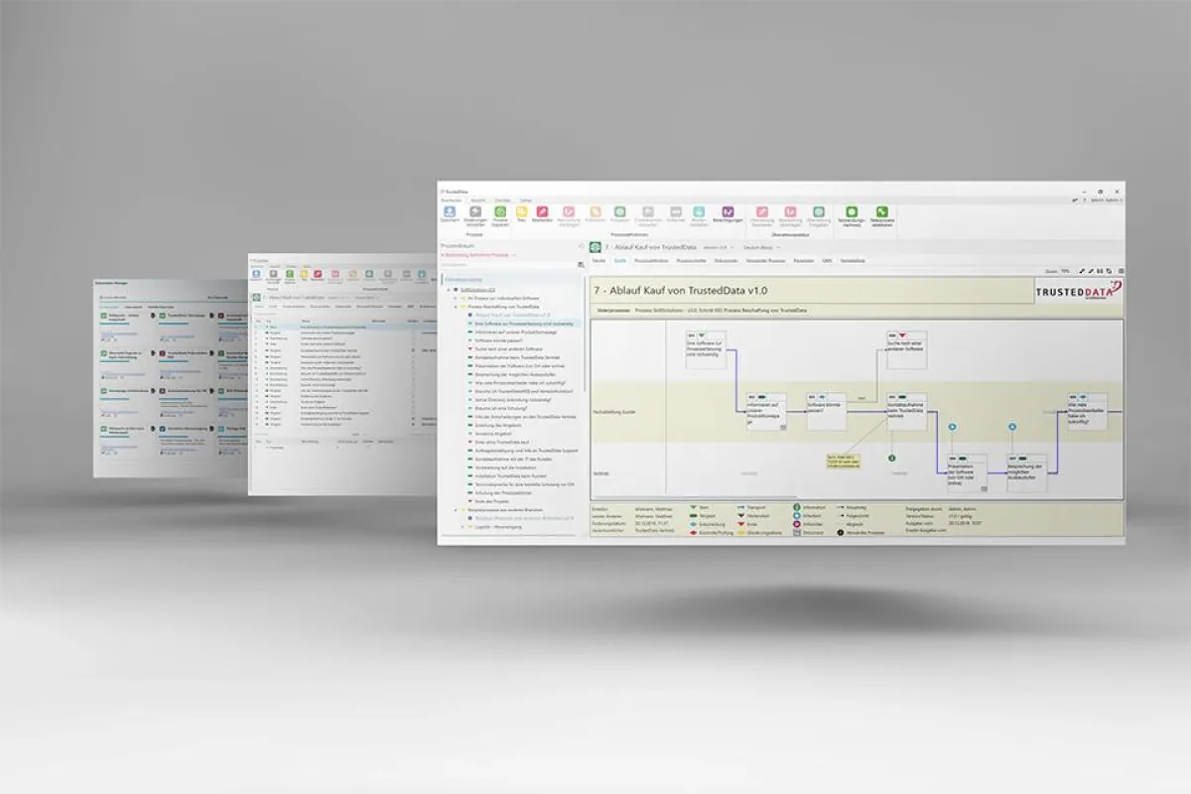This screenshot has height=794, width=1191.
Task: Click the Änderungen verwerfen icon
Action: point(475,211)
